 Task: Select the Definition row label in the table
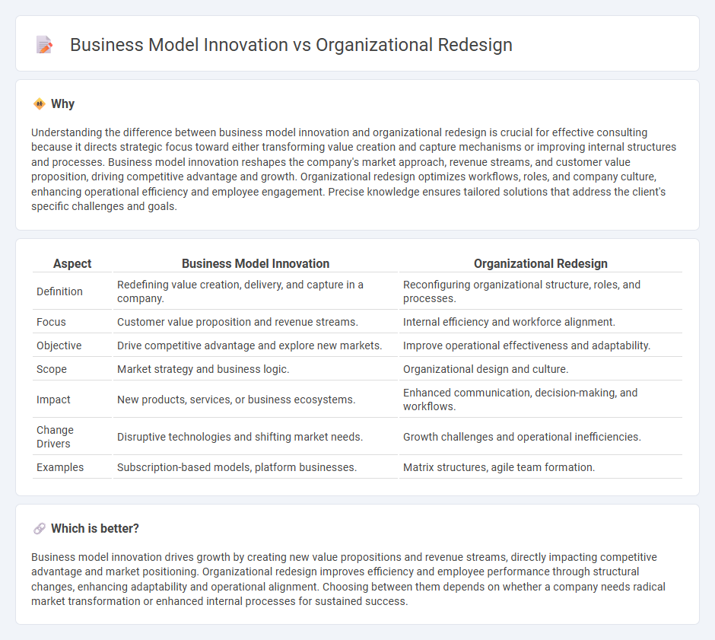[59, 291]
